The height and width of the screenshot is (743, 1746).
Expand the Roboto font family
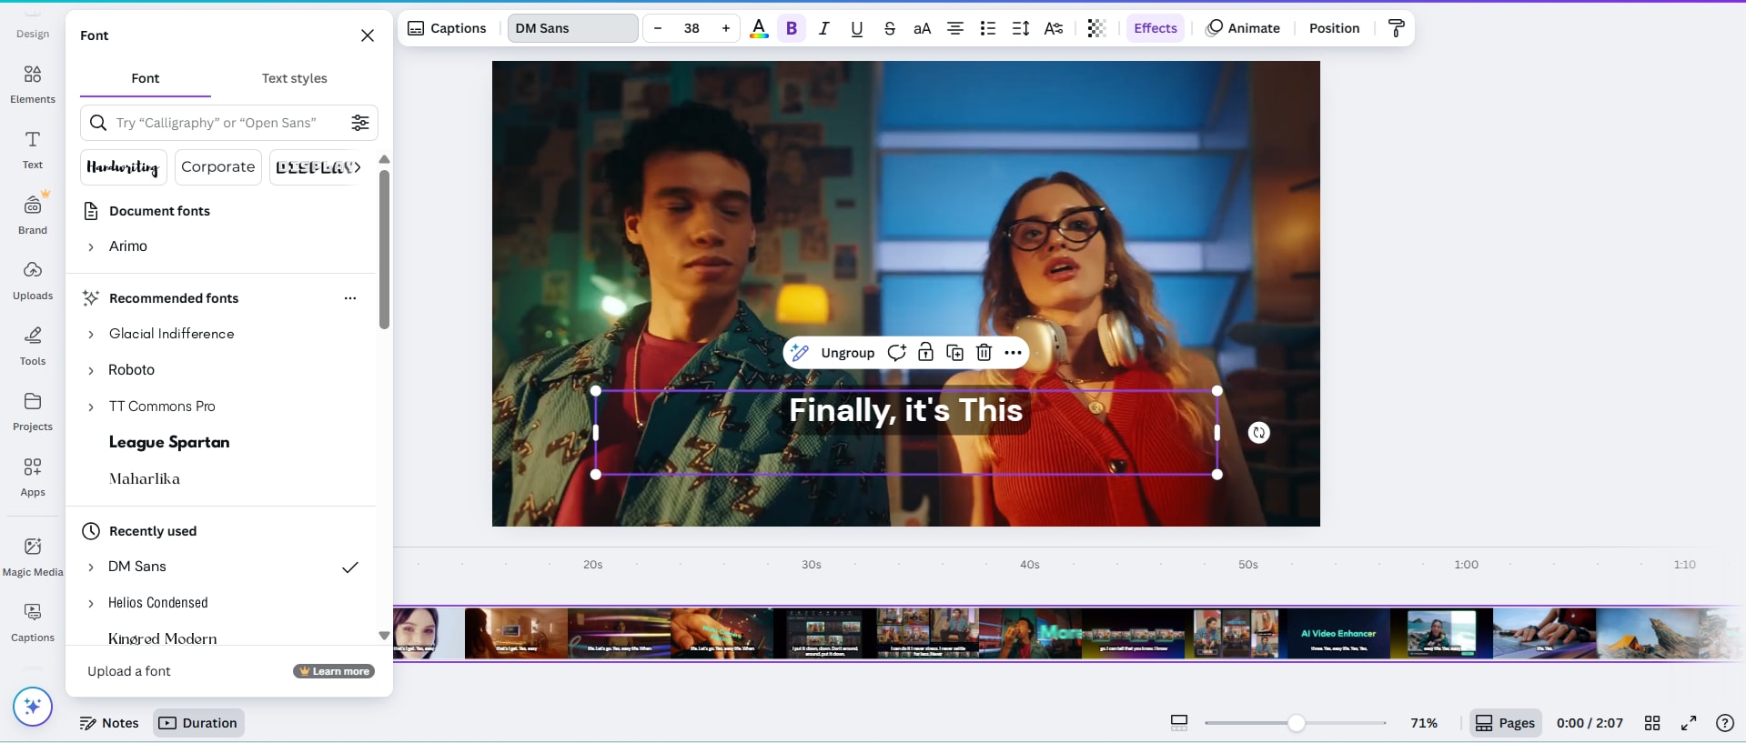click(90, 370)
